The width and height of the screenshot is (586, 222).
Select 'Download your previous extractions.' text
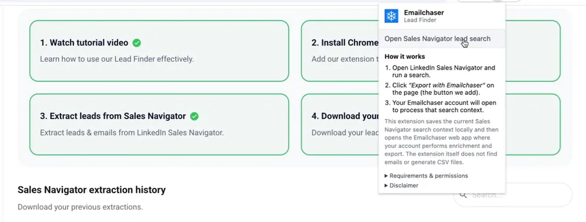[x=80, y=207]
